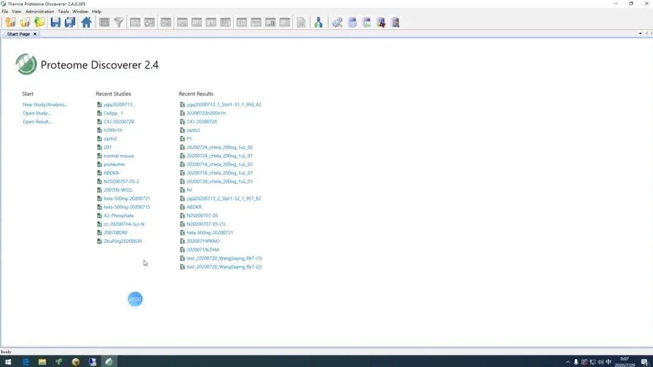
Task: Click the New Study/Analysis toolbar icon
Action: tap(10, 22)
